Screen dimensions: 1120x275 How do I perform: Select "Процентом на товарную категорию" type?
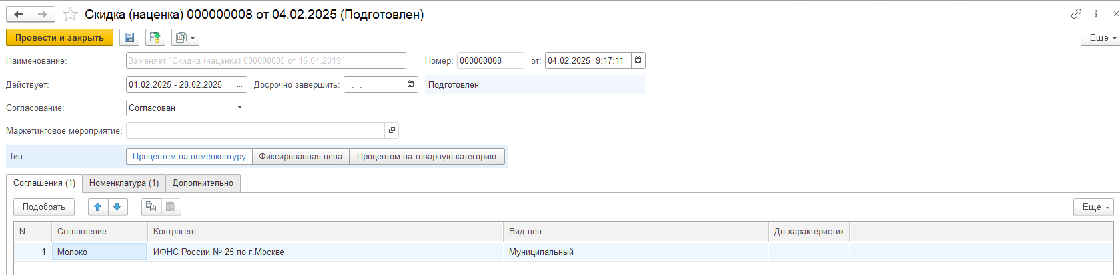click(426, 157)
